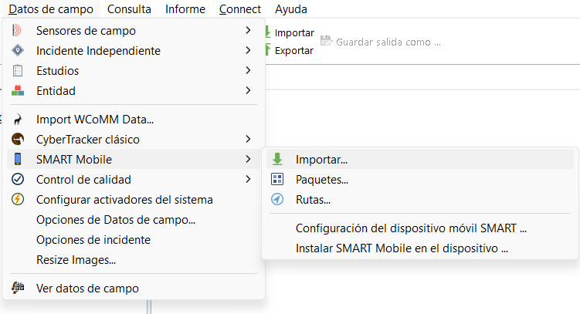Click the Estudios notebook icon
Viewport: 580px width, 314px height.
18,71
